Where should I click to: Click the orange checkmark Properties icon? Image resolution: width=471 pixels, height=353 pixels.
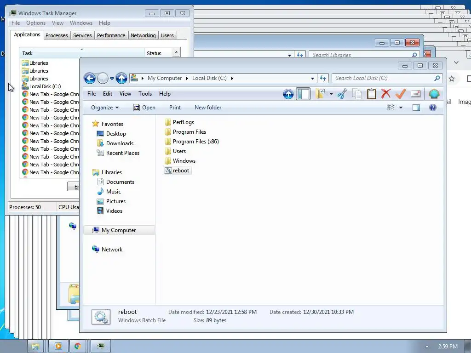pos(401,94)
